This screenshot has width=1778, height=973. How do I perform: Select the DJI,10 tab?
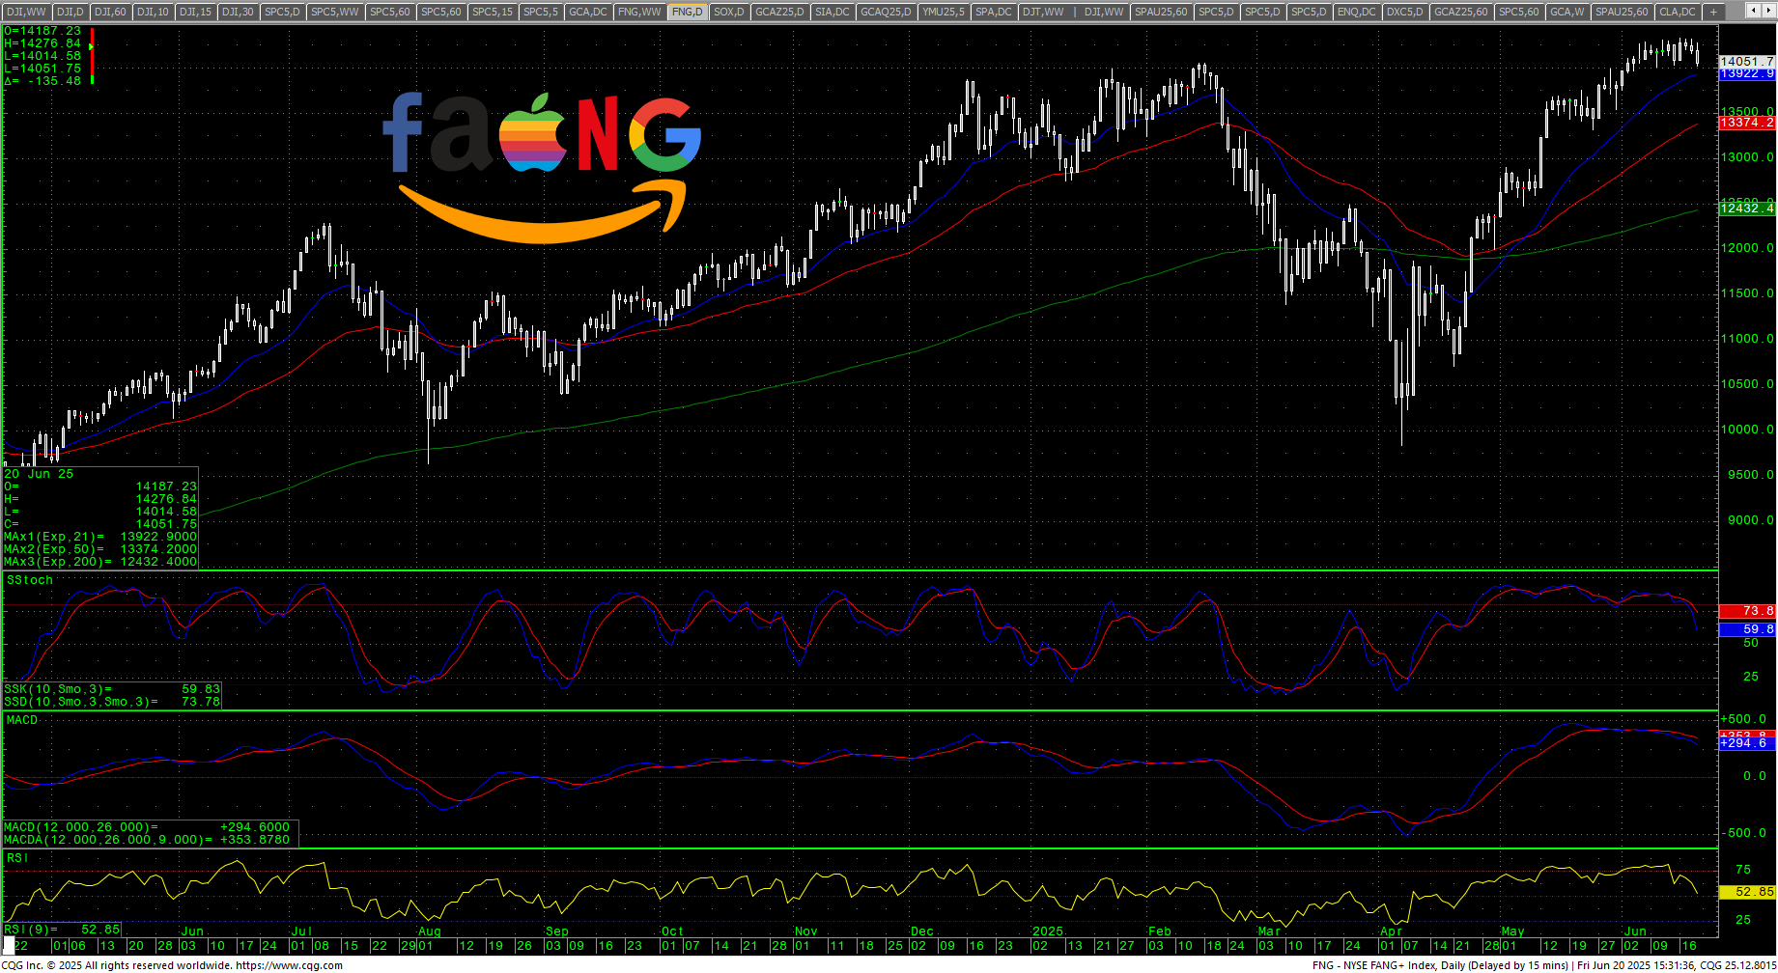click(153, 12)
